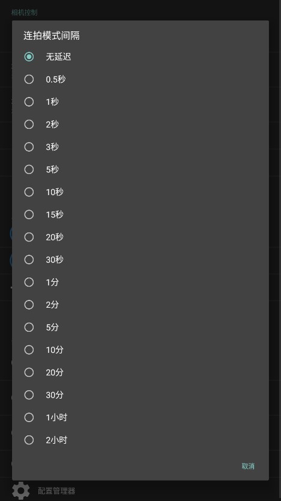Set interval to 20分
The height and width of the screenshot is (501, 281).
[x=140, y=372]
